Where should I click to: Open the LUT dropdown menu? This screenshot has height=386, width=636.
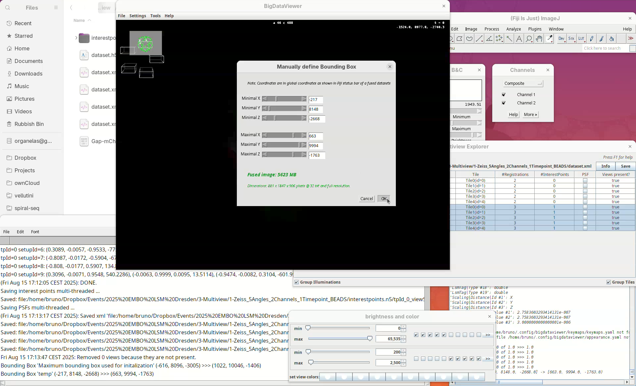[582, 39]
